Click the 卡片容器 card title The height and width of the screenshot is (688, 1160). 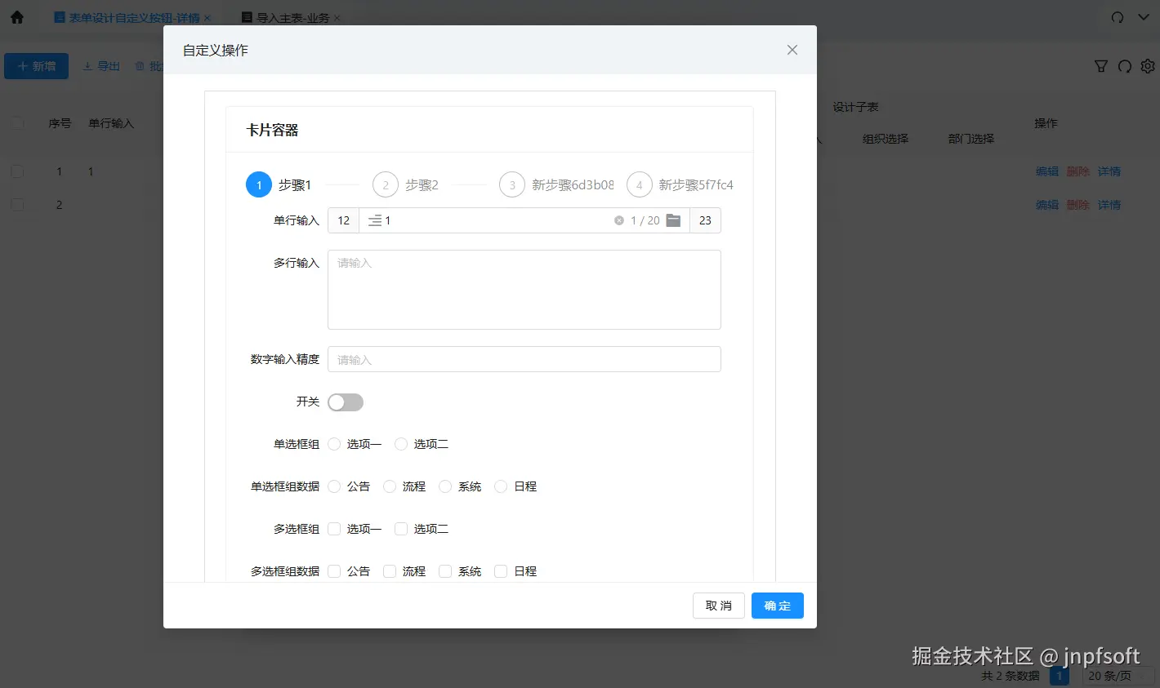[273, 130]
